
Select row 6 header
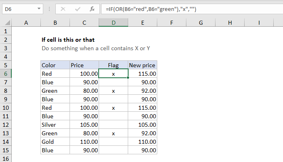(x=6, y=74)
